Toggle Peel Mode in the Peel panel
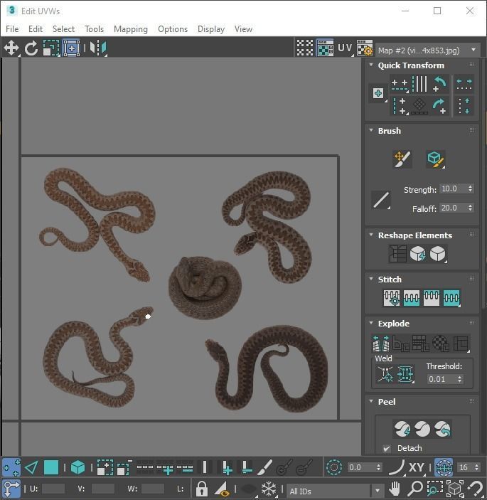Image resolution: width=487 pixels, height=500 pixels. tap(422, 429)
